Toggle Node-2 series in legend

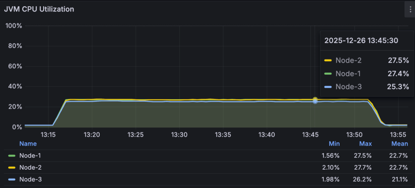point(30,168)
